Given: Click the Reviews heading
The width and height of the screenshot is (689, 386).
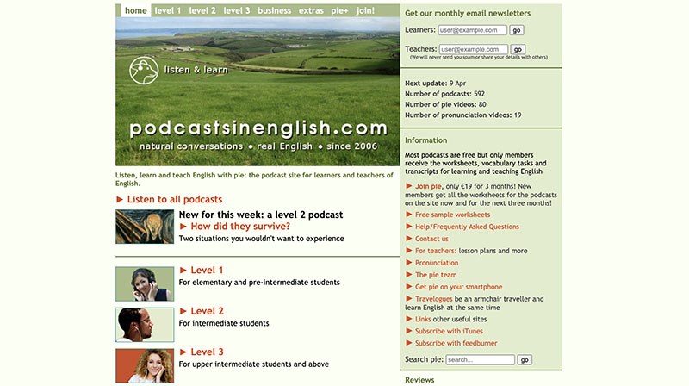Looking at the screenshot, I should tap(419, 380).
